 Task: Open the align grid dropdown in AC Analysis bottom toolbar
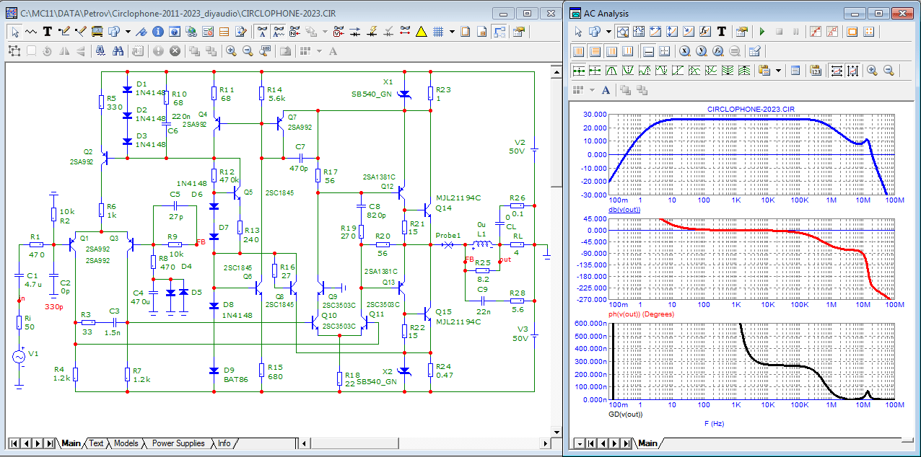pyautogui.click(x=592, y=91)
